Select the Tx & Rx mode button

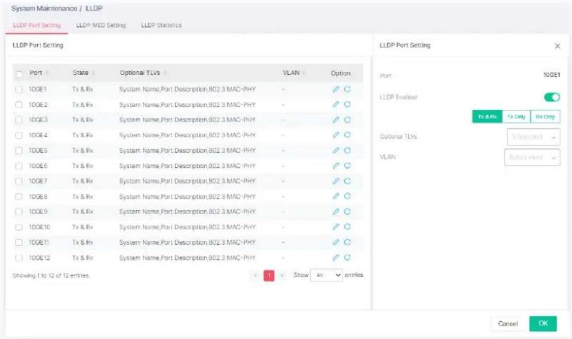click(x=487, y=116)
